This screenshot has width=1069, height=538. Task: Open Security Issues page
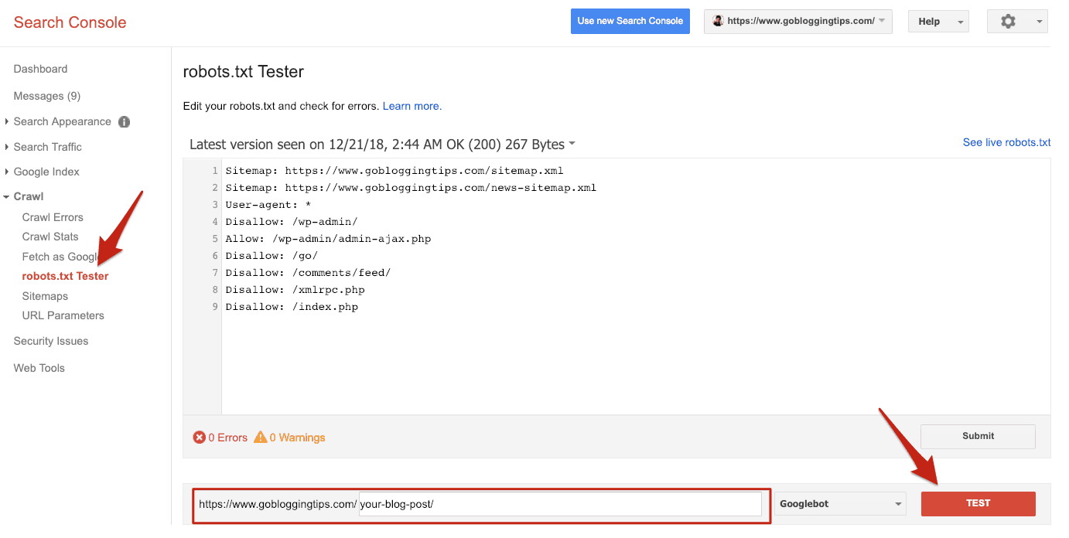pos(51,341)
